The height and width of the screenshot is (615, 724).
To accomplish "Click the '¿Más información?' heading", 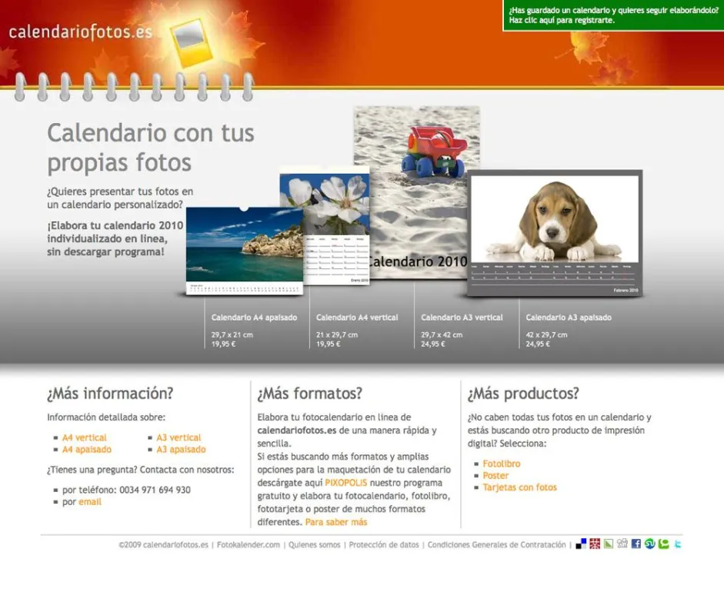I will pos(110,394).
